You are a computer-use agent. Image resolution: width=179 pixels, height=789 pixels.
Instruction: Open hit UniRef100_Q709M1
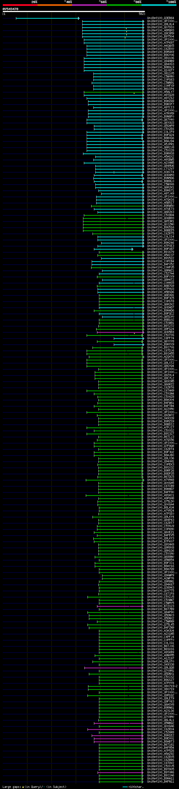tap(161, 670)
